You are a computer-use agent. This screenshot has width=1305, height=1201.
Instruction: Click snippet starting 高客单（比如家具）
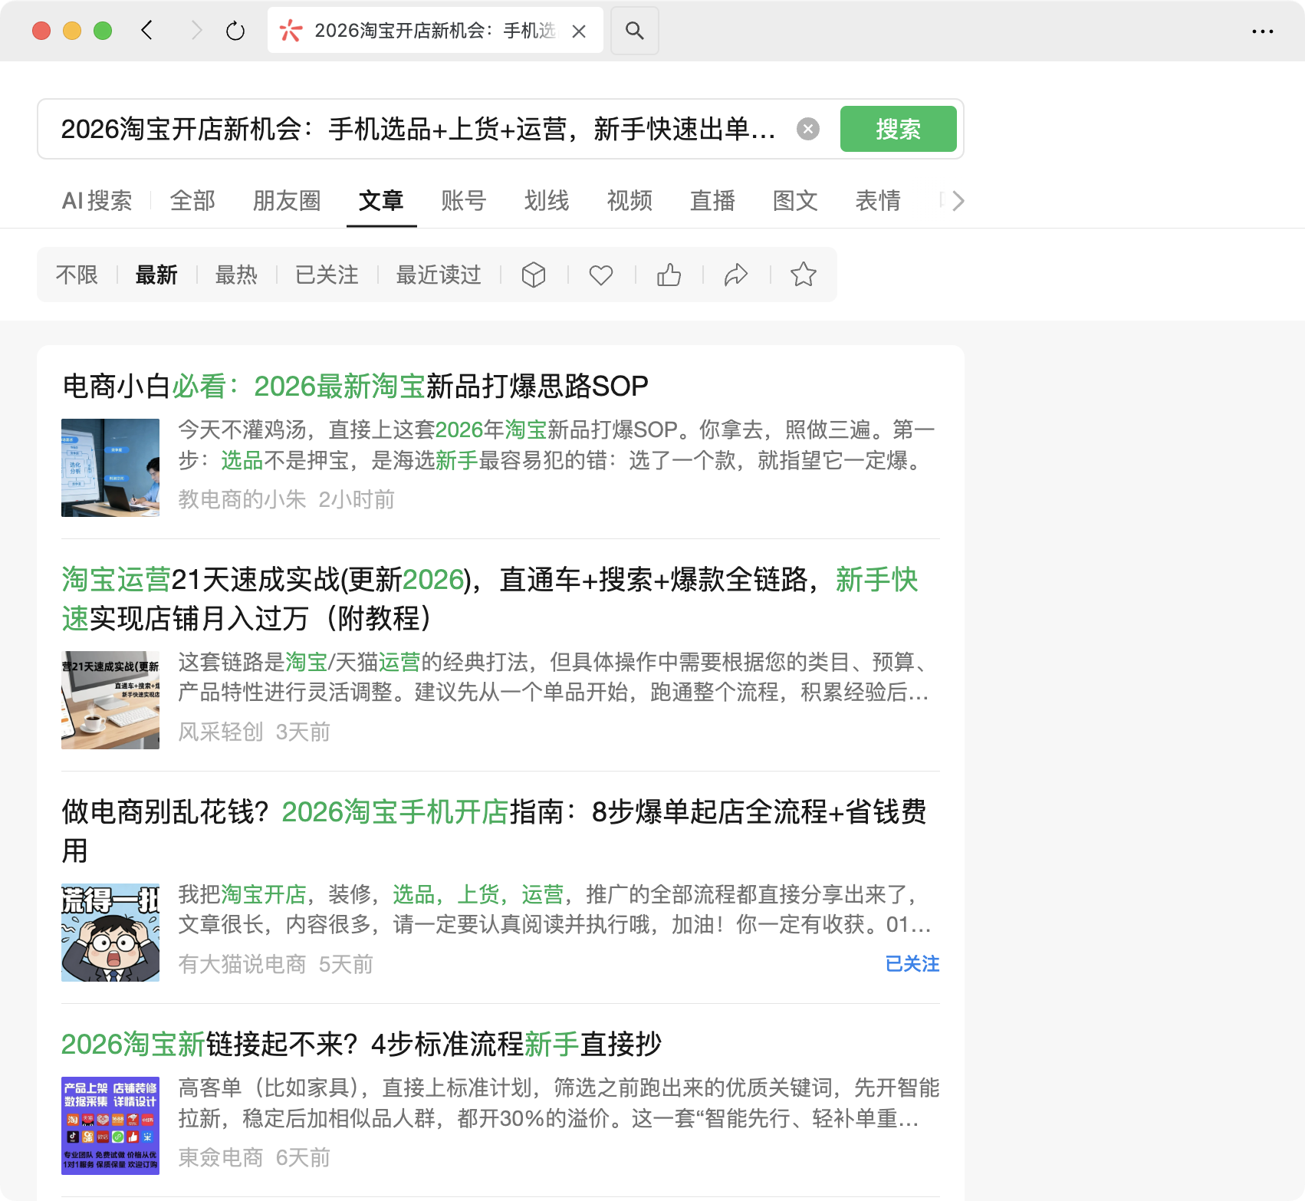(559, 1103)
